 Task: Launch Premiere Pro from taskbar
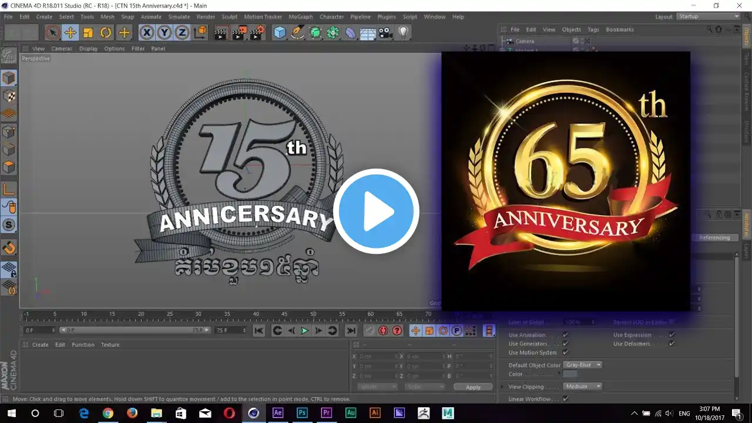pyautogui.click(x=327, y=413)
